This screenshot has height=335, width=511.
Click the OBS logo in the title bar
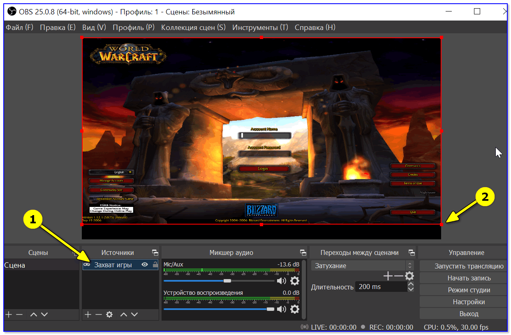point(12,11)
